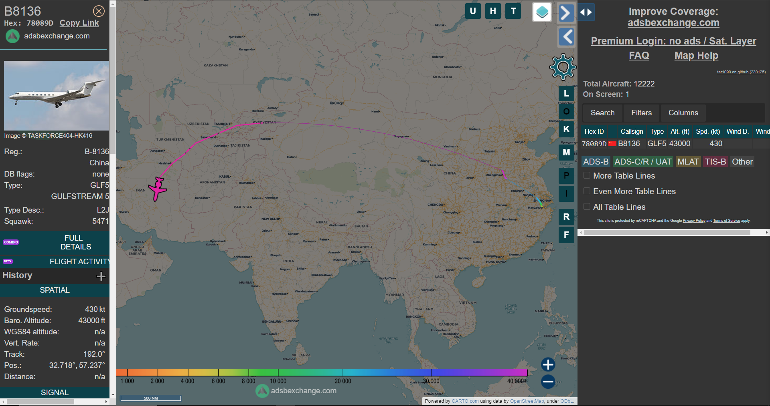
Task: Open Premium Login link
Action: click(673, 41)
